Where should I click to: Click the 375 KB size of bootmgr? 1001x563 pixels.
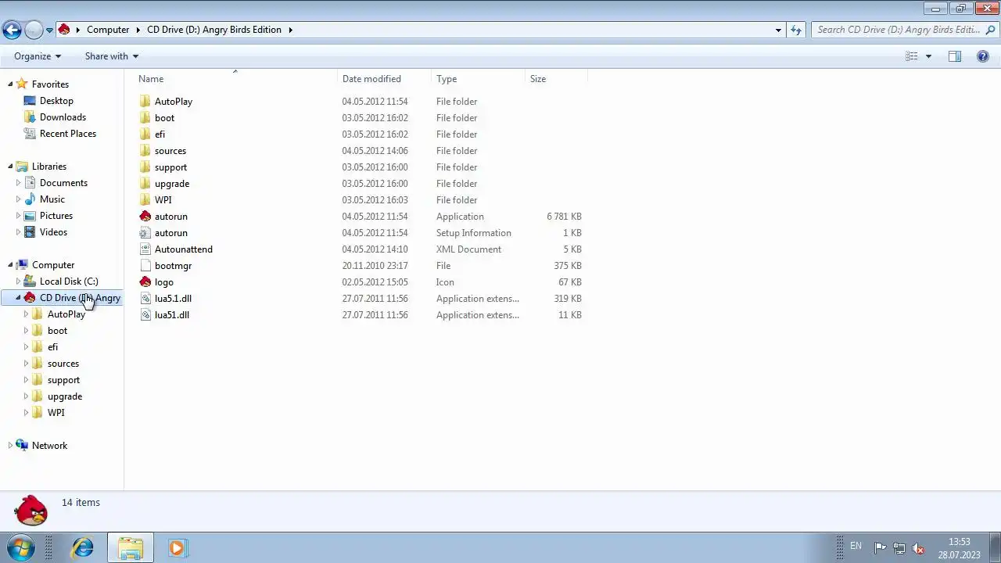(x=567, y=266)
